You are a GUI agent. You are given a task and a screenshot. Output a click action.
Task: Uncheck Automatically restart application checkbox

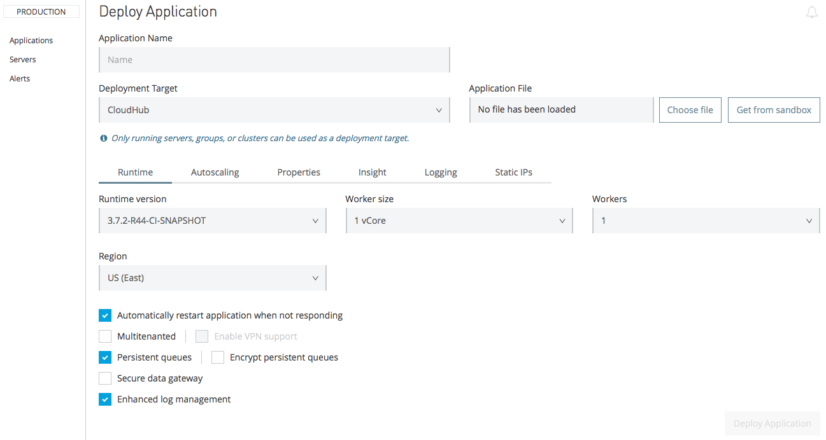[106, 315]
